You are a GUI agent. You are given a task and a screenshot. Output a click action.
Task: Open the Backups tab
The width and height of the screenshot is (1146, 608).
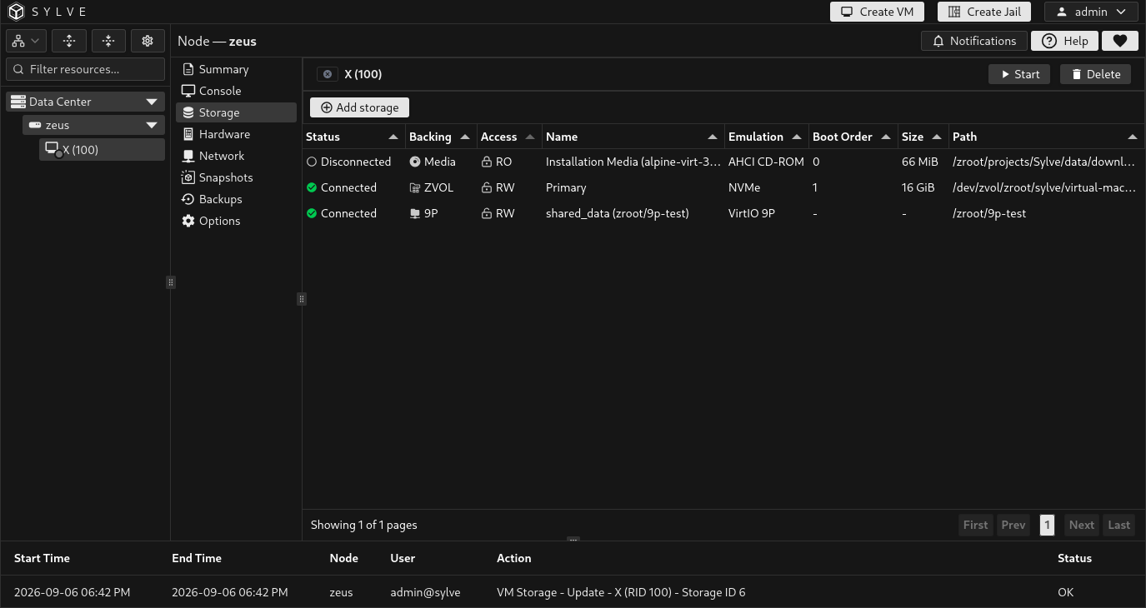pos(236,199)
